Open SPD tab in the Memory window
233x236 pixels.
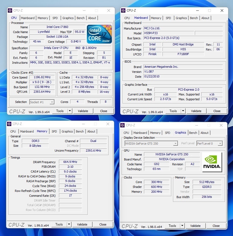point(54,131)
